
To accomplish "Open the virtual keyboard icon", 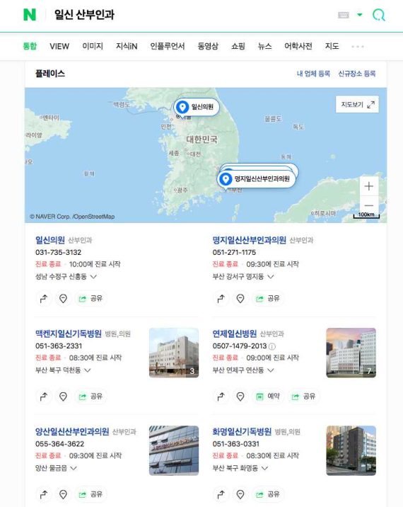I will click(x=344, y=15).
